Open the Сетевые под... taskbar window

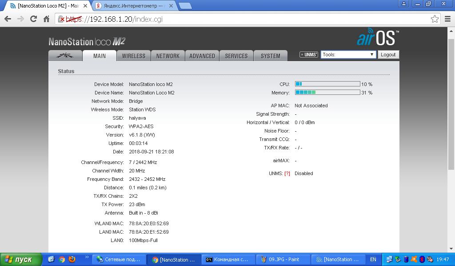[119, 260]
